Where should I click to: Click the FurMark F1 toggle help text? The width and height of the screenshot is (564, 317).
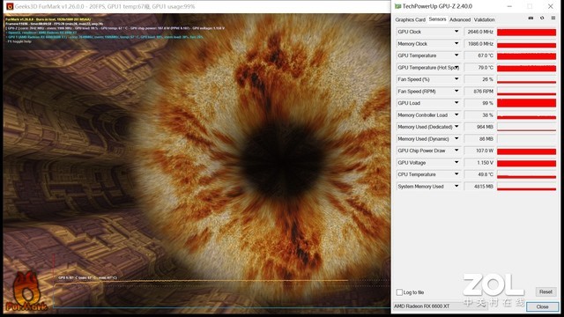pyautogui.click(x=19, y=41)
